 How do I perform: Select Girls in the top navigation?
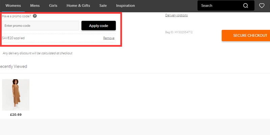point(53,6)
